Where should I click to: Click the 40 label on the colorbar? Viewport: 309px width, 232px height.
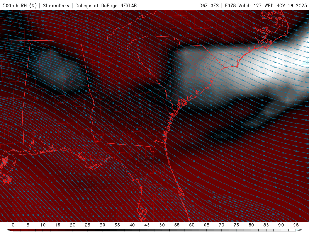click(x=132, y=225)
